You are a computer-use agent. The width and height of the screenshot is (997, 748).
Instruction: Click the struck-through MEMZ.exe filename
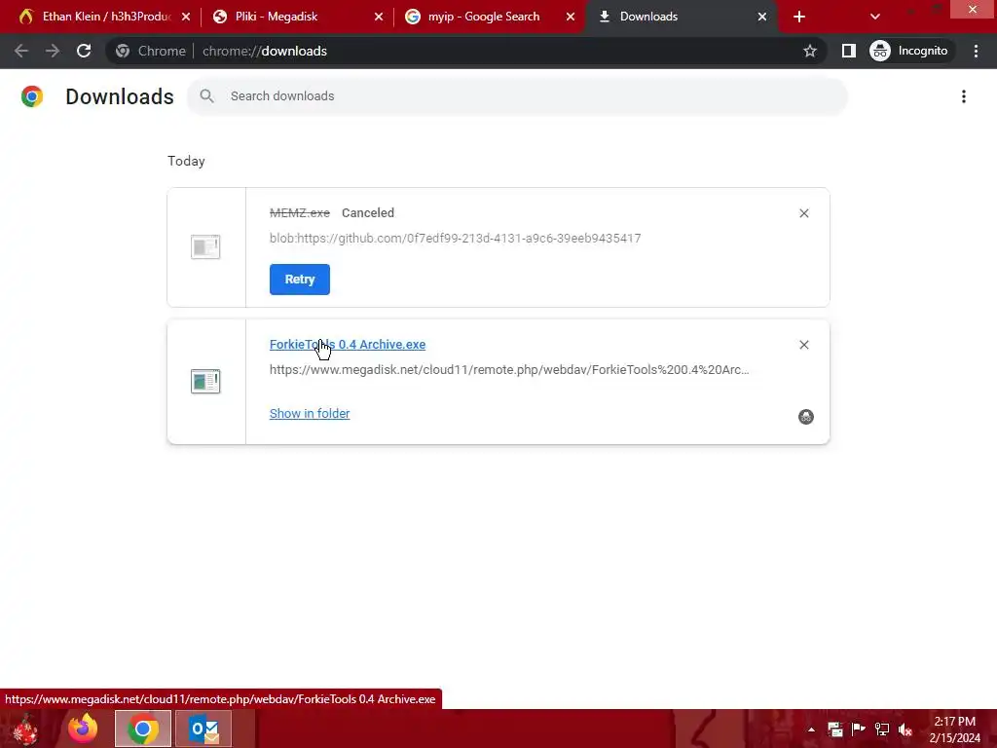click(x=300, y=212)
